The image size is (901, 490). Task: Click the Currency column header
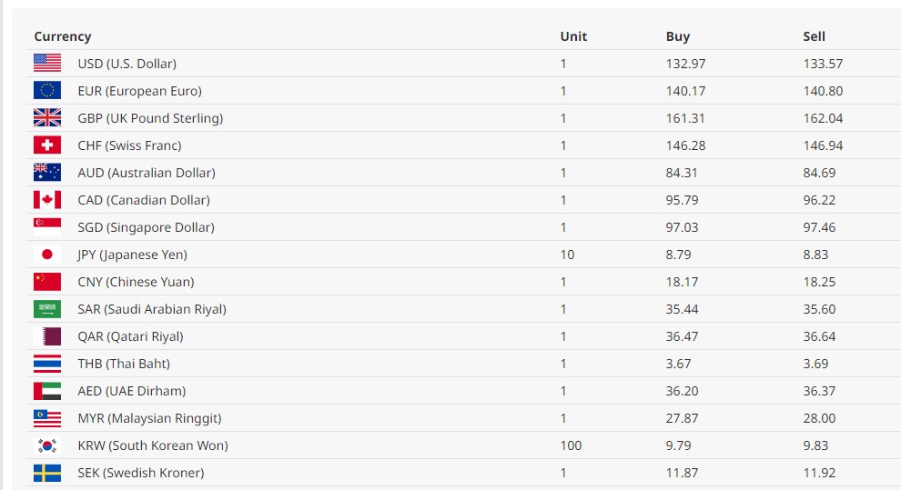(x=63, y=36)
